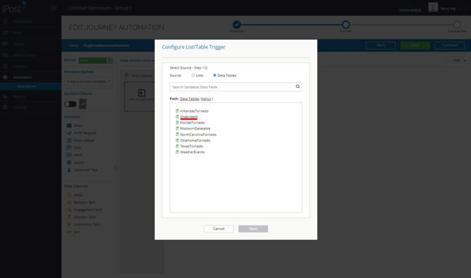This screenshot has height=278, width=471.
Task: Click the Back button in header
Action: coord(380,46)
